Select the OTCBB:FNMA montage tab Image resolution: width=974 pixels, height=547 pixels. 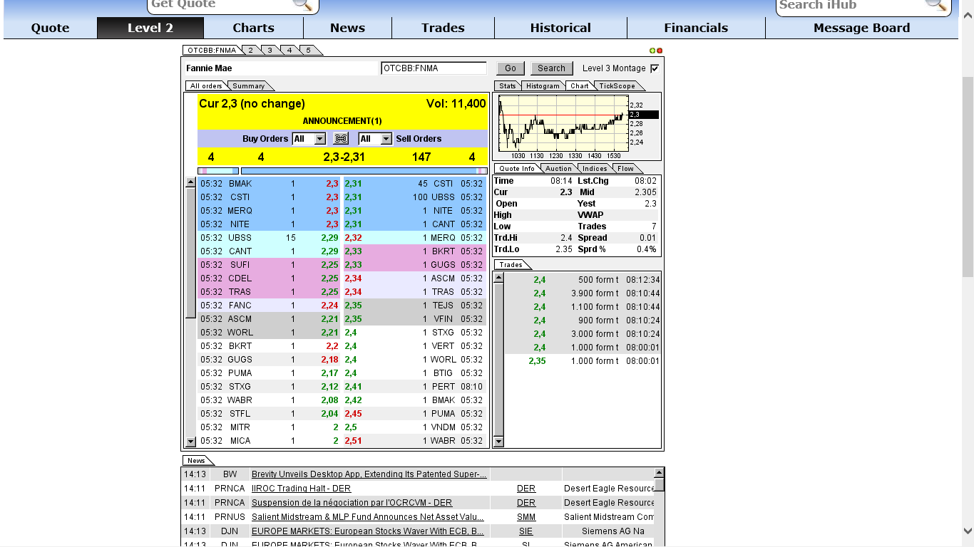click(x=212, y=50)
